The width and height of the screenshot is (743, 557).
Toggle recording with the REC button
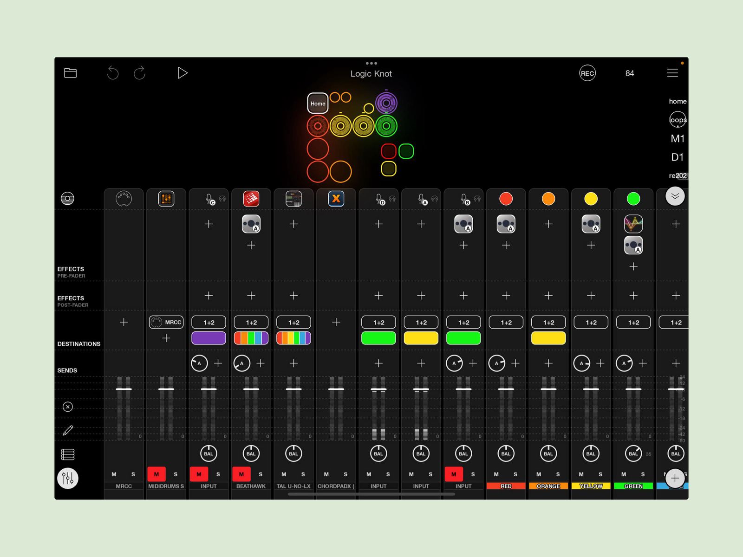pos(587,73)
